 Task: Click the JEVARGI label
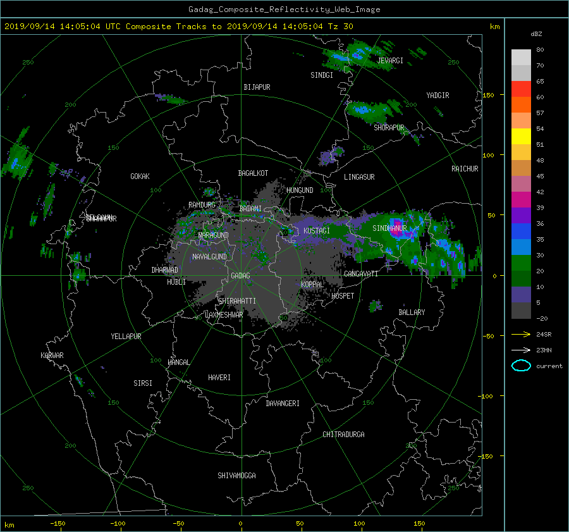pos(390,61)
